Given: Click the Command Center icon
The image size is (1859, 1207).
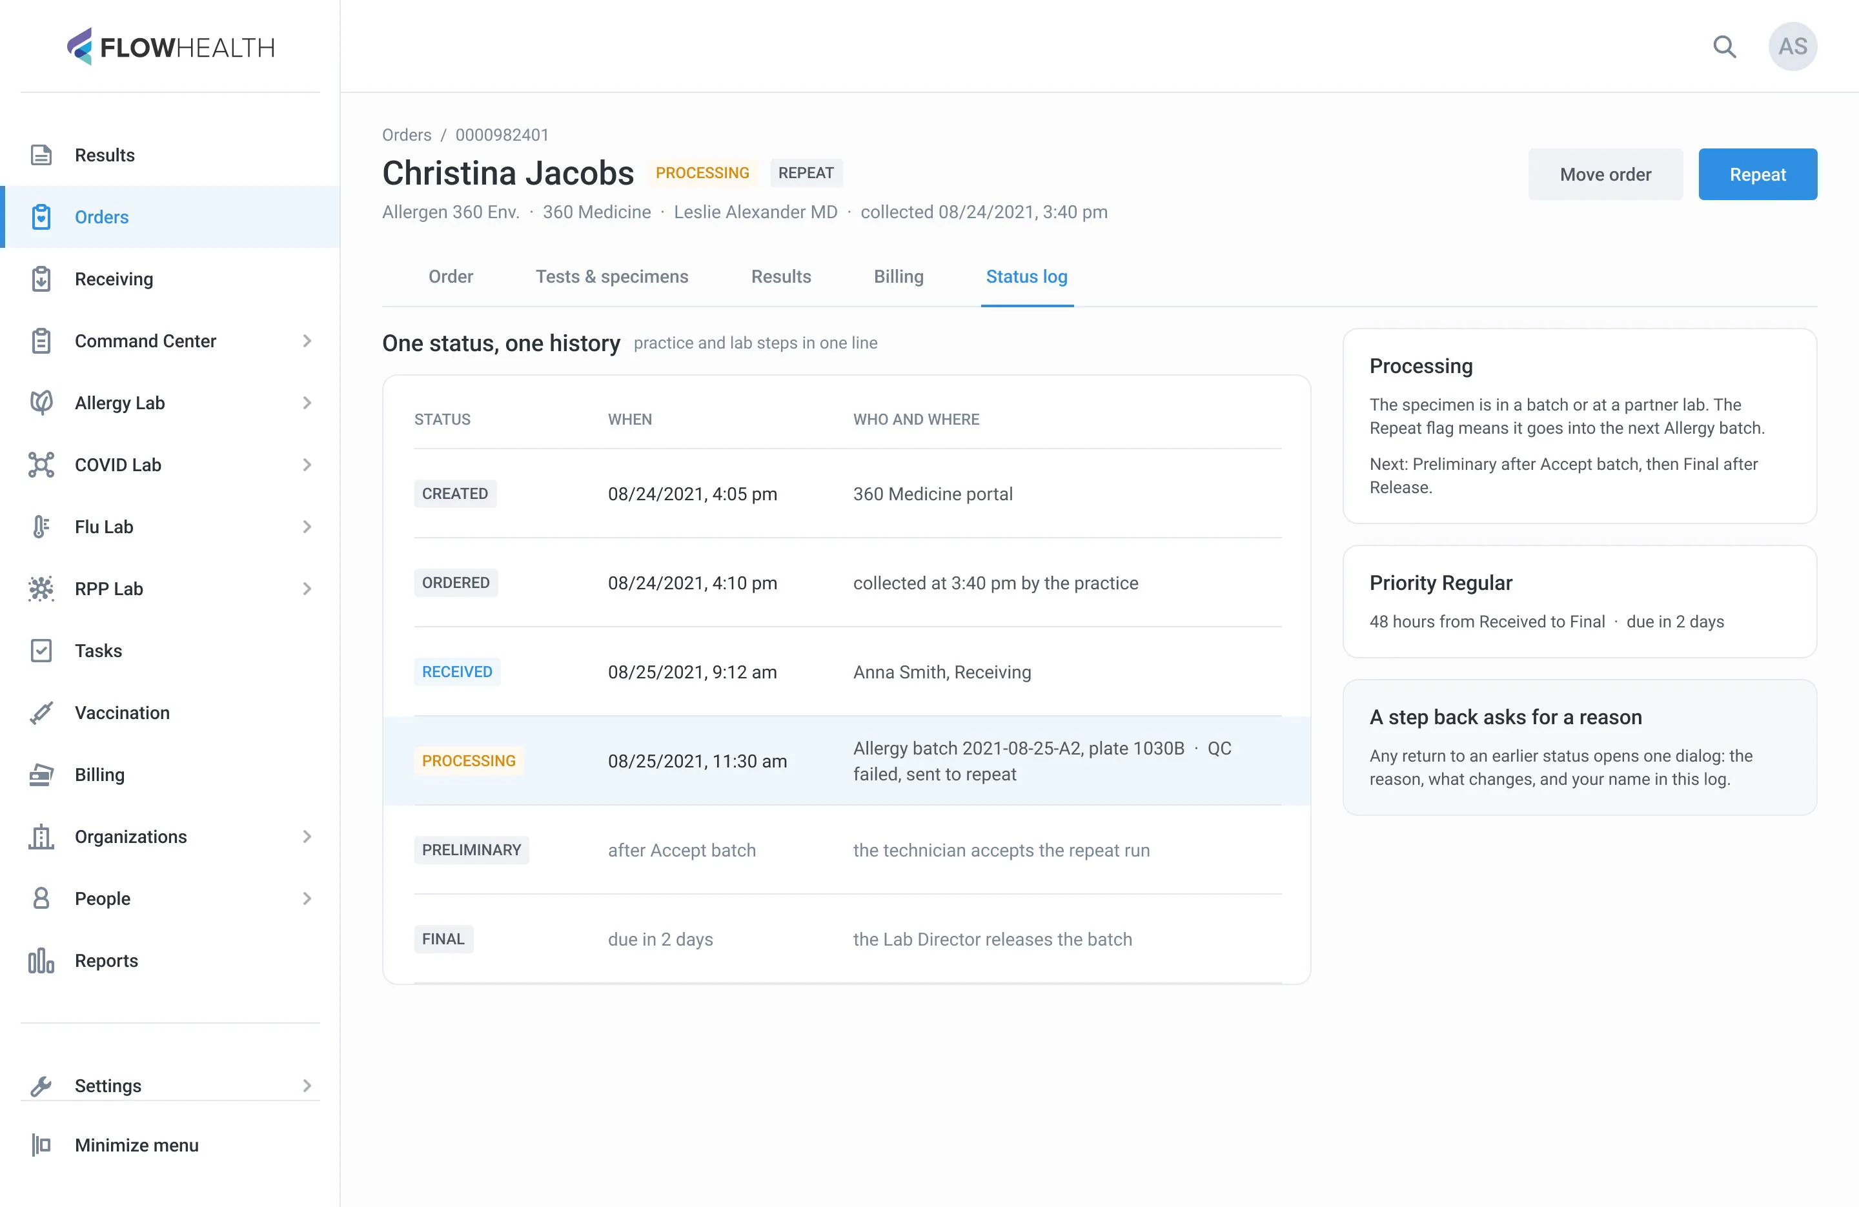Looking at the screenshot, I should coord(41,341).
